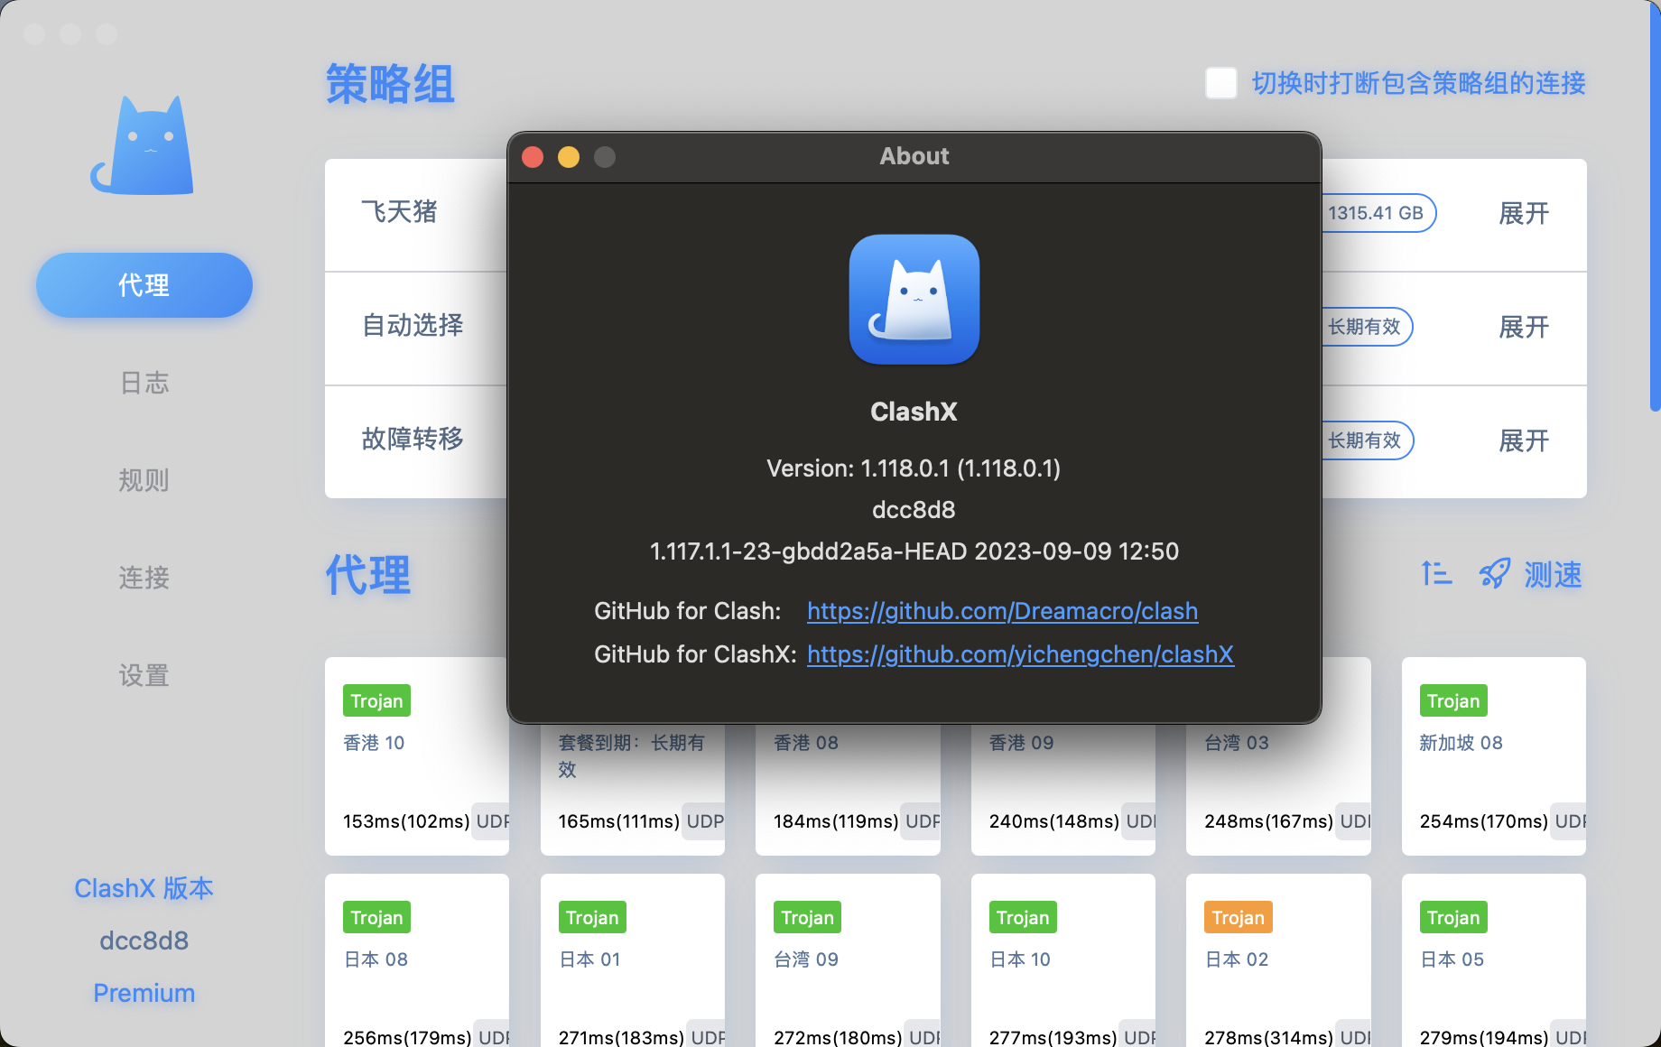Enable 切换时打断包含策略组的连接 checkbox
Viewport: 1661px width, 1047px height.
(x=1220, y=83)
